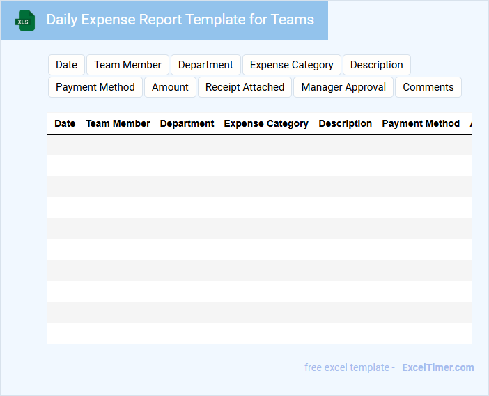The image size is (489, 396).
Task: Select the Expense Category tag
Action: 291,65
